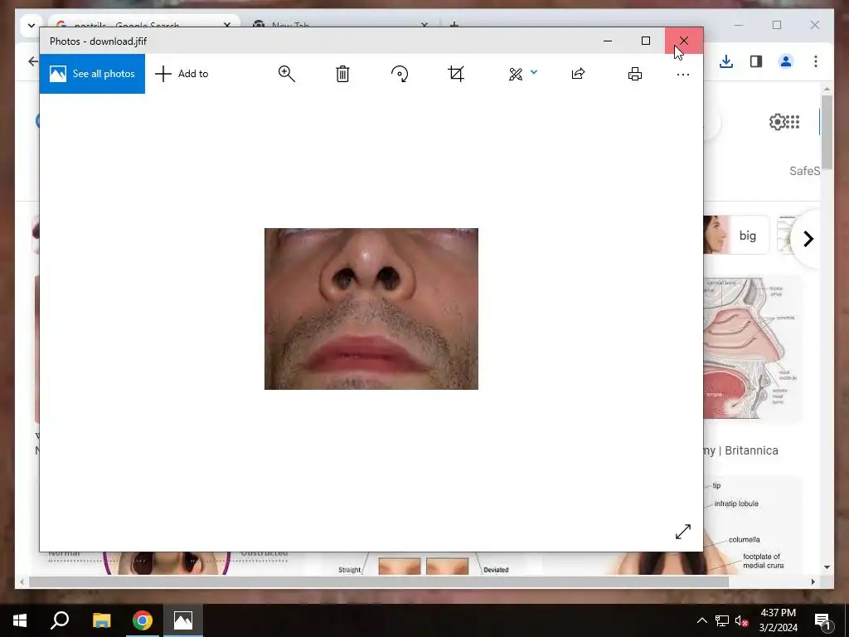Minimize the Photos window
The width and height of the screenshot is (849, 637).
608,41
